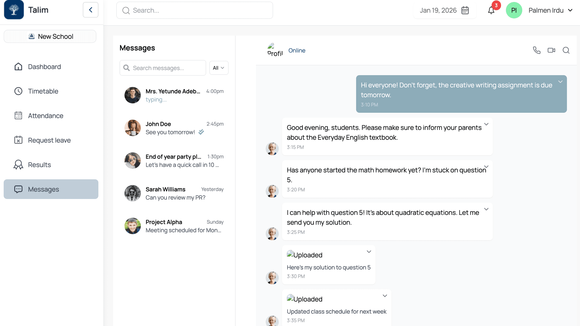Image resolution: width=580 pixels, height=326 pixels.
Task: Open the Request leave page
Action: click(49, 140)
